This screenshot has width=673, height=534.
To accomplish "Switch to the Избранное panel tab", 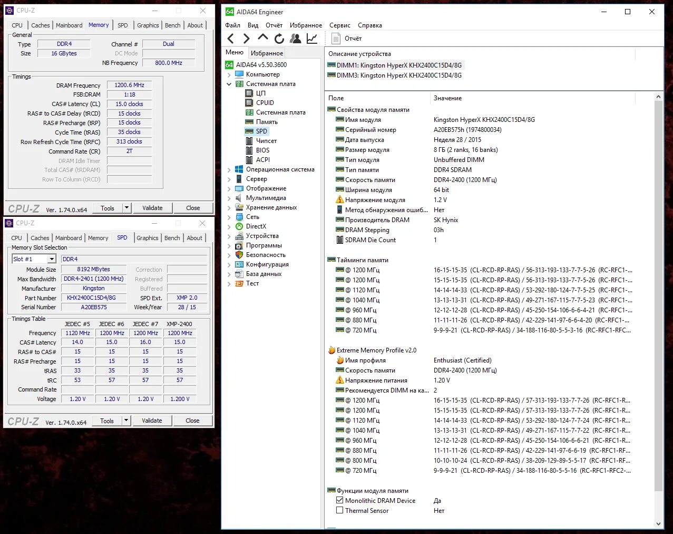I will [267, 53].
